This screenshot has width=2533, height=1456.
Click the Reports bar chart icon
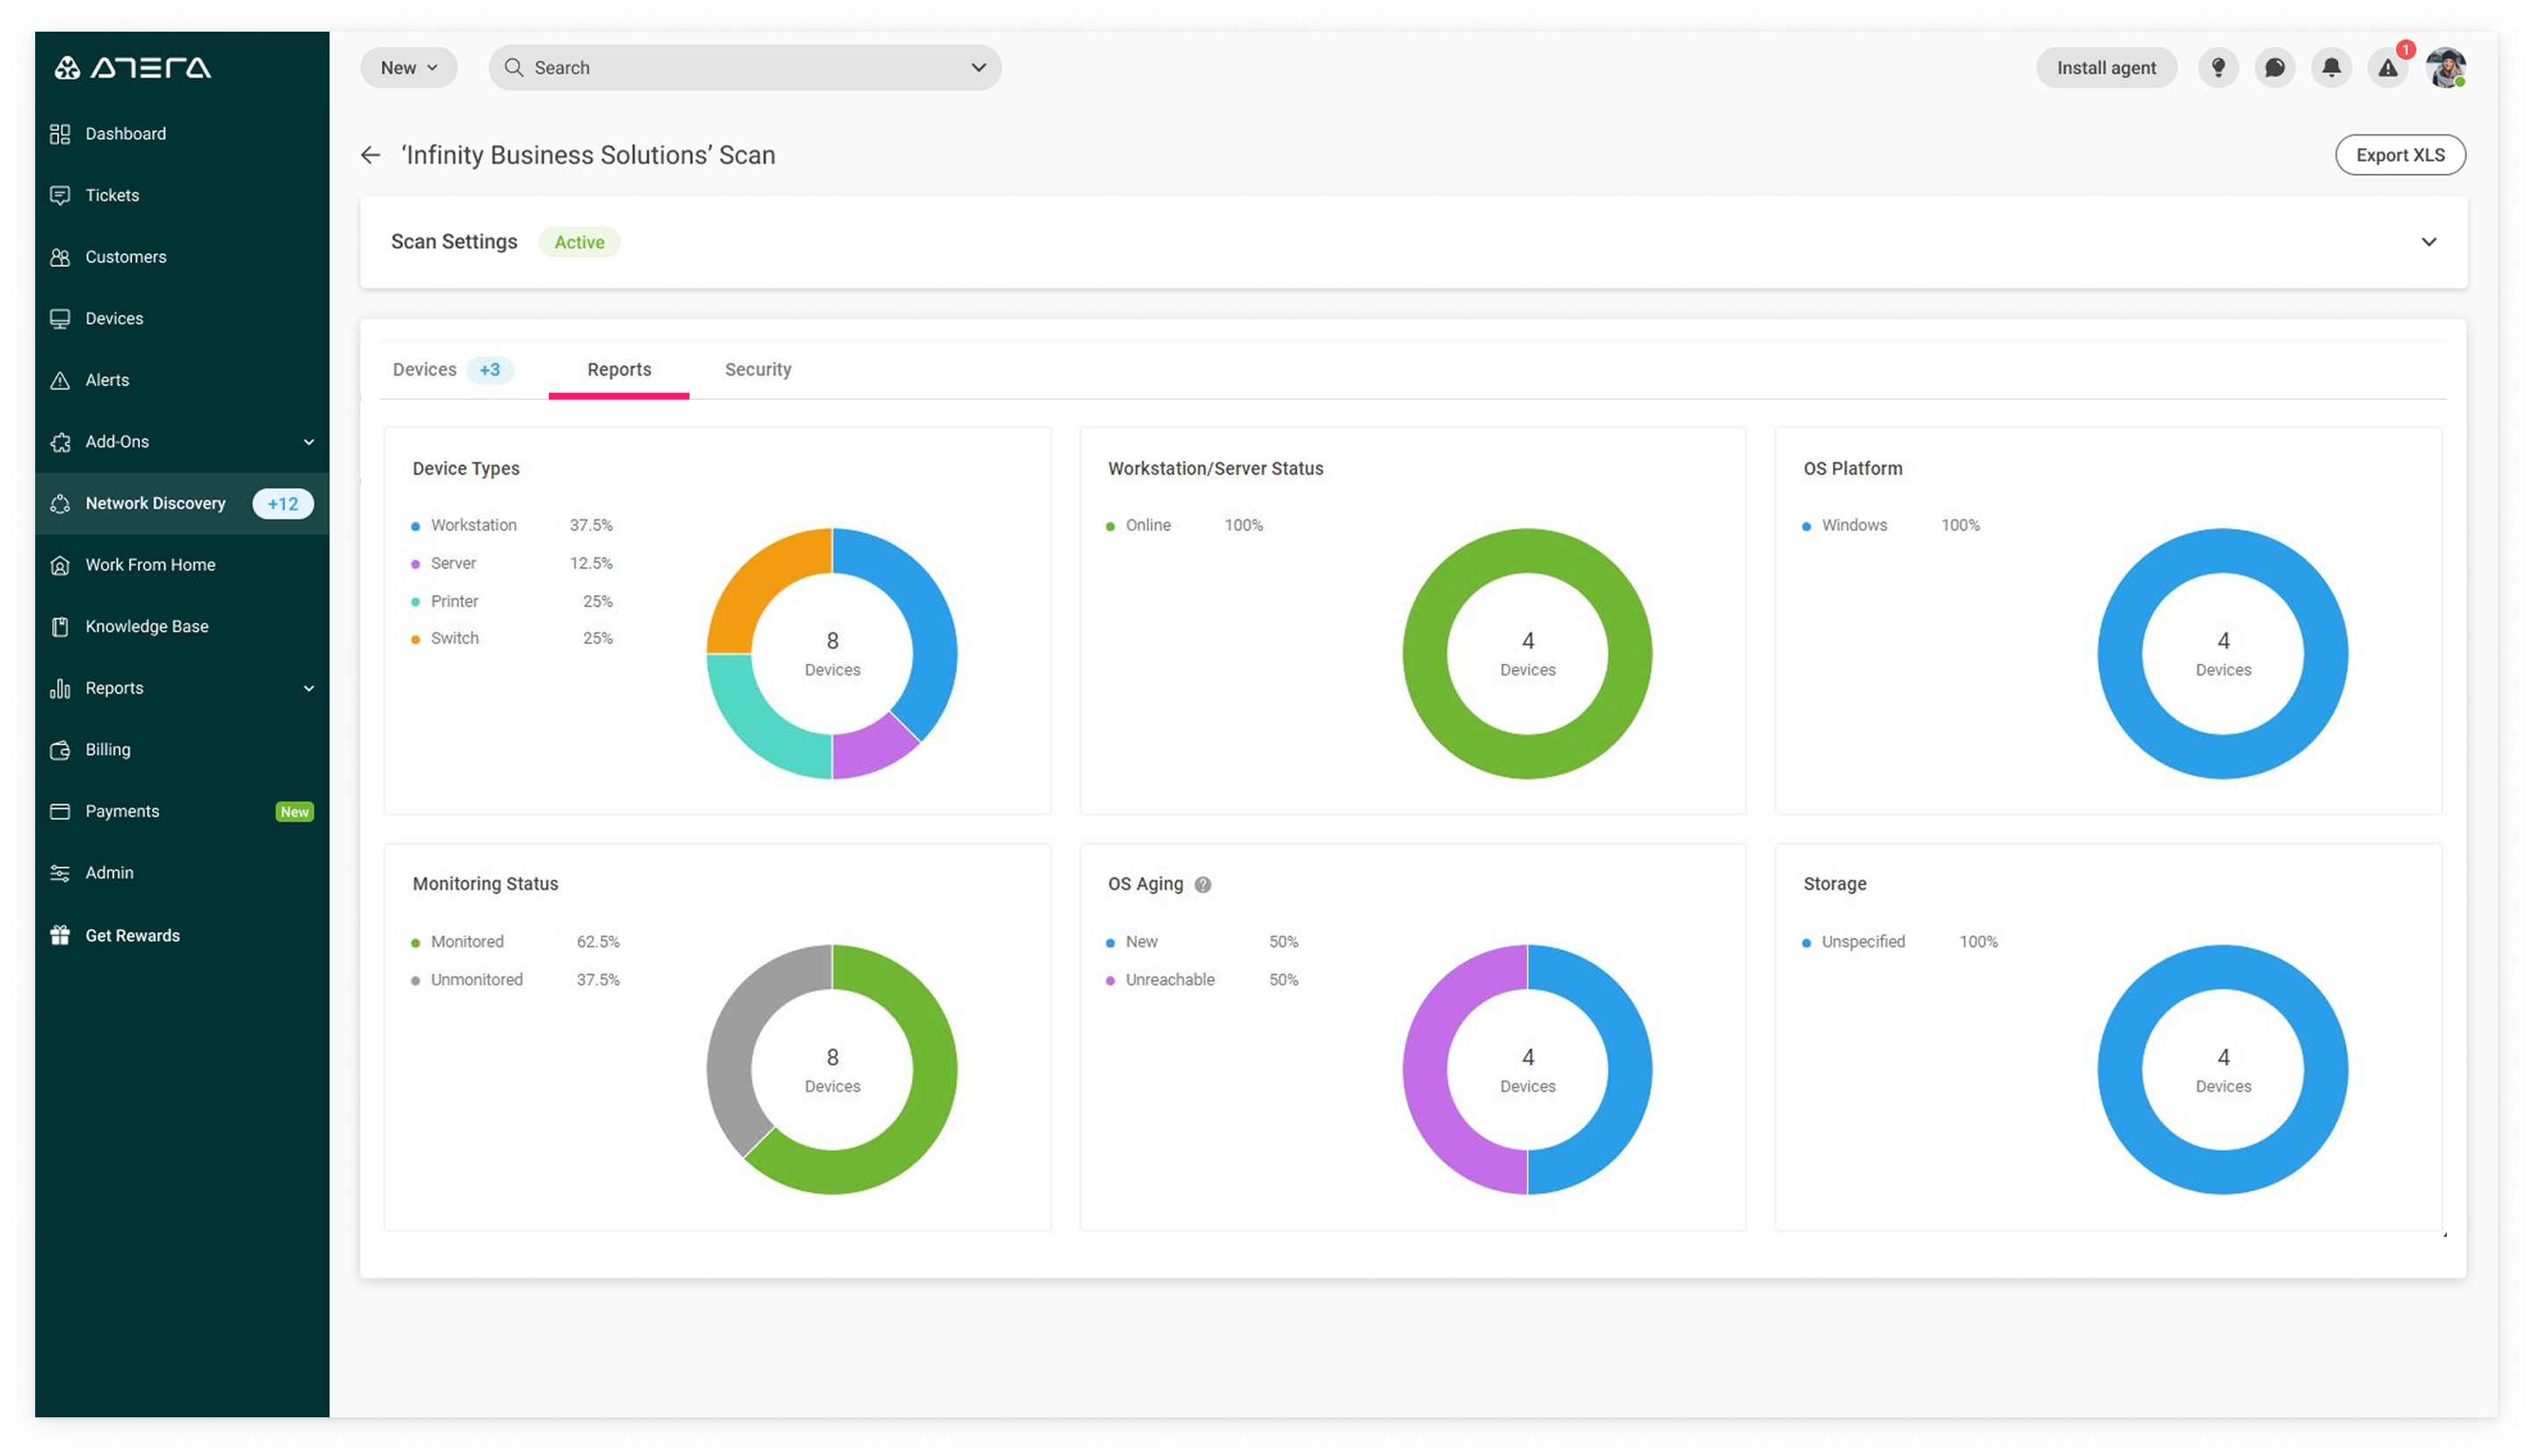point(60,688)
